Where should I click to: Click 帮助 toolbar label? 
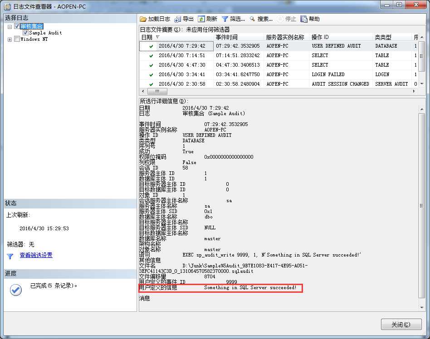click(x=314, y=19)
